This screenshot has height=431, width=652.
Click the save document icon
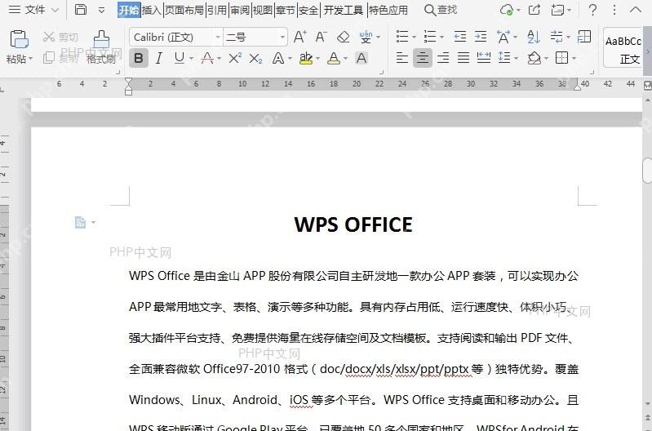click(81, 10)
